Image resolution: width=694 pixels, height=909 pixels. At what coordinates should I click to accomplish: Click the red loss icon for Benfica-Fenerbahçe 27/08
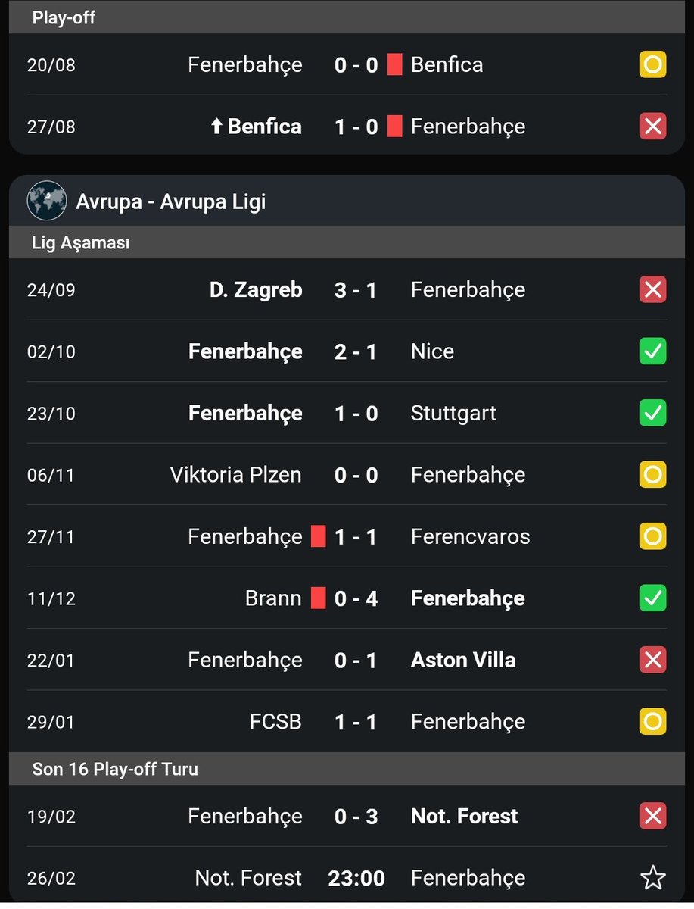click(652, 126)
